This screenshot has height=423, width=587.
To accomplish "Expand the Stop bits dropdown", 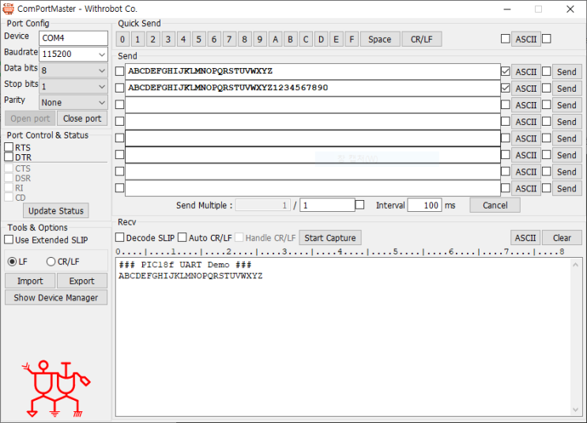I will click(73, 86).
